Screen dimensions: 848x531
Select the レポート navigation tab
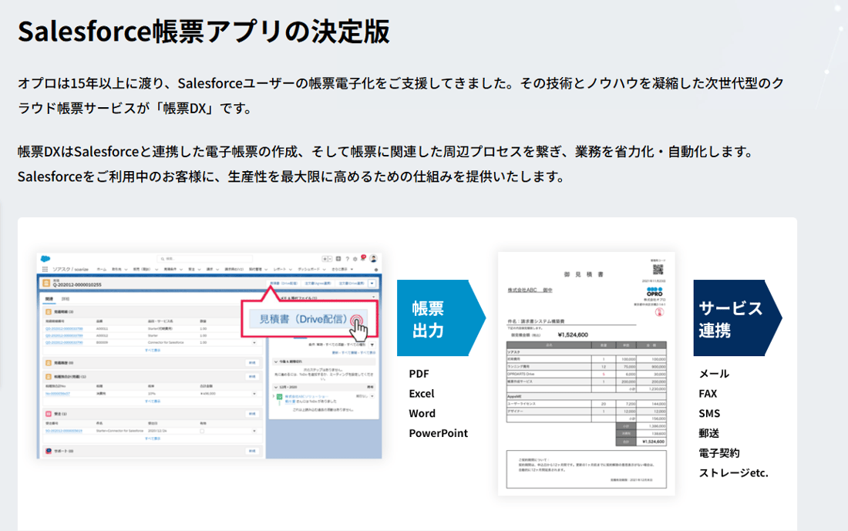(280, 269)
